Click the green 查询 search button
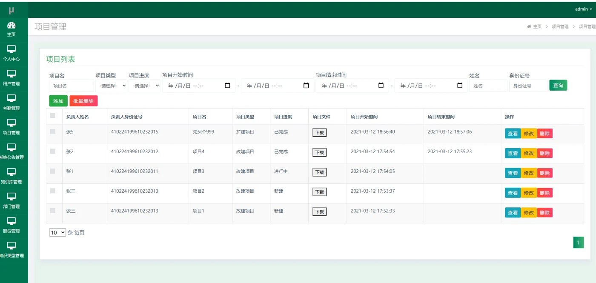This screenshot has width=596, height=283. [558, 86]
